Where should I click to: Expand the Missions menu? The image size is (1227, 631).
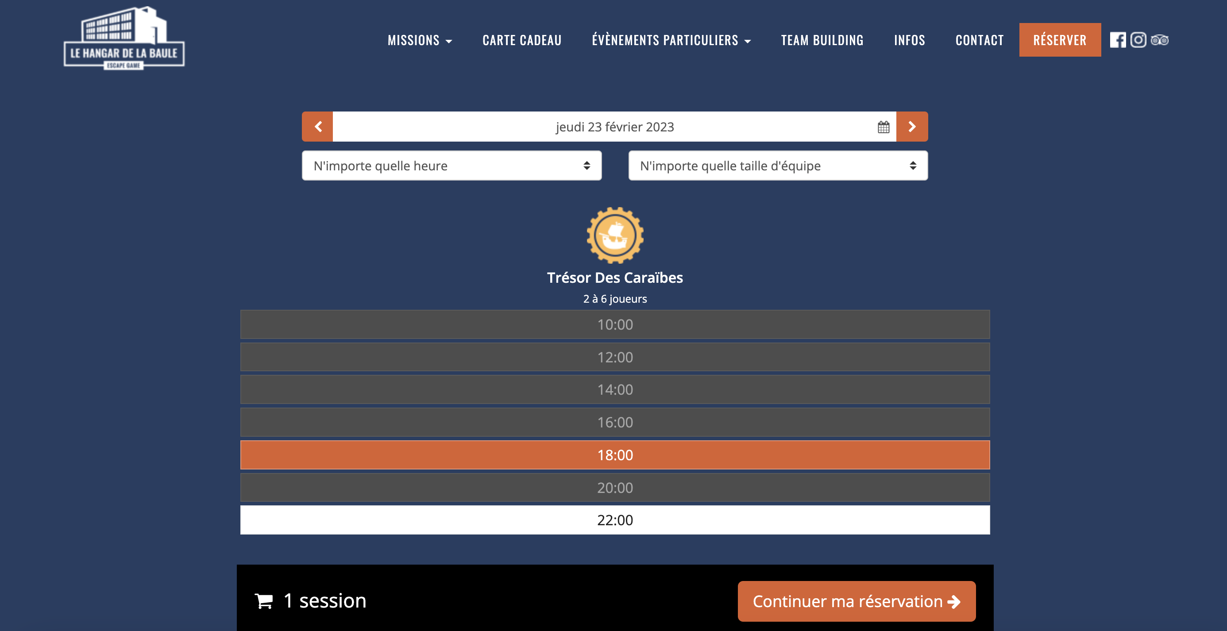click(420, 40)
